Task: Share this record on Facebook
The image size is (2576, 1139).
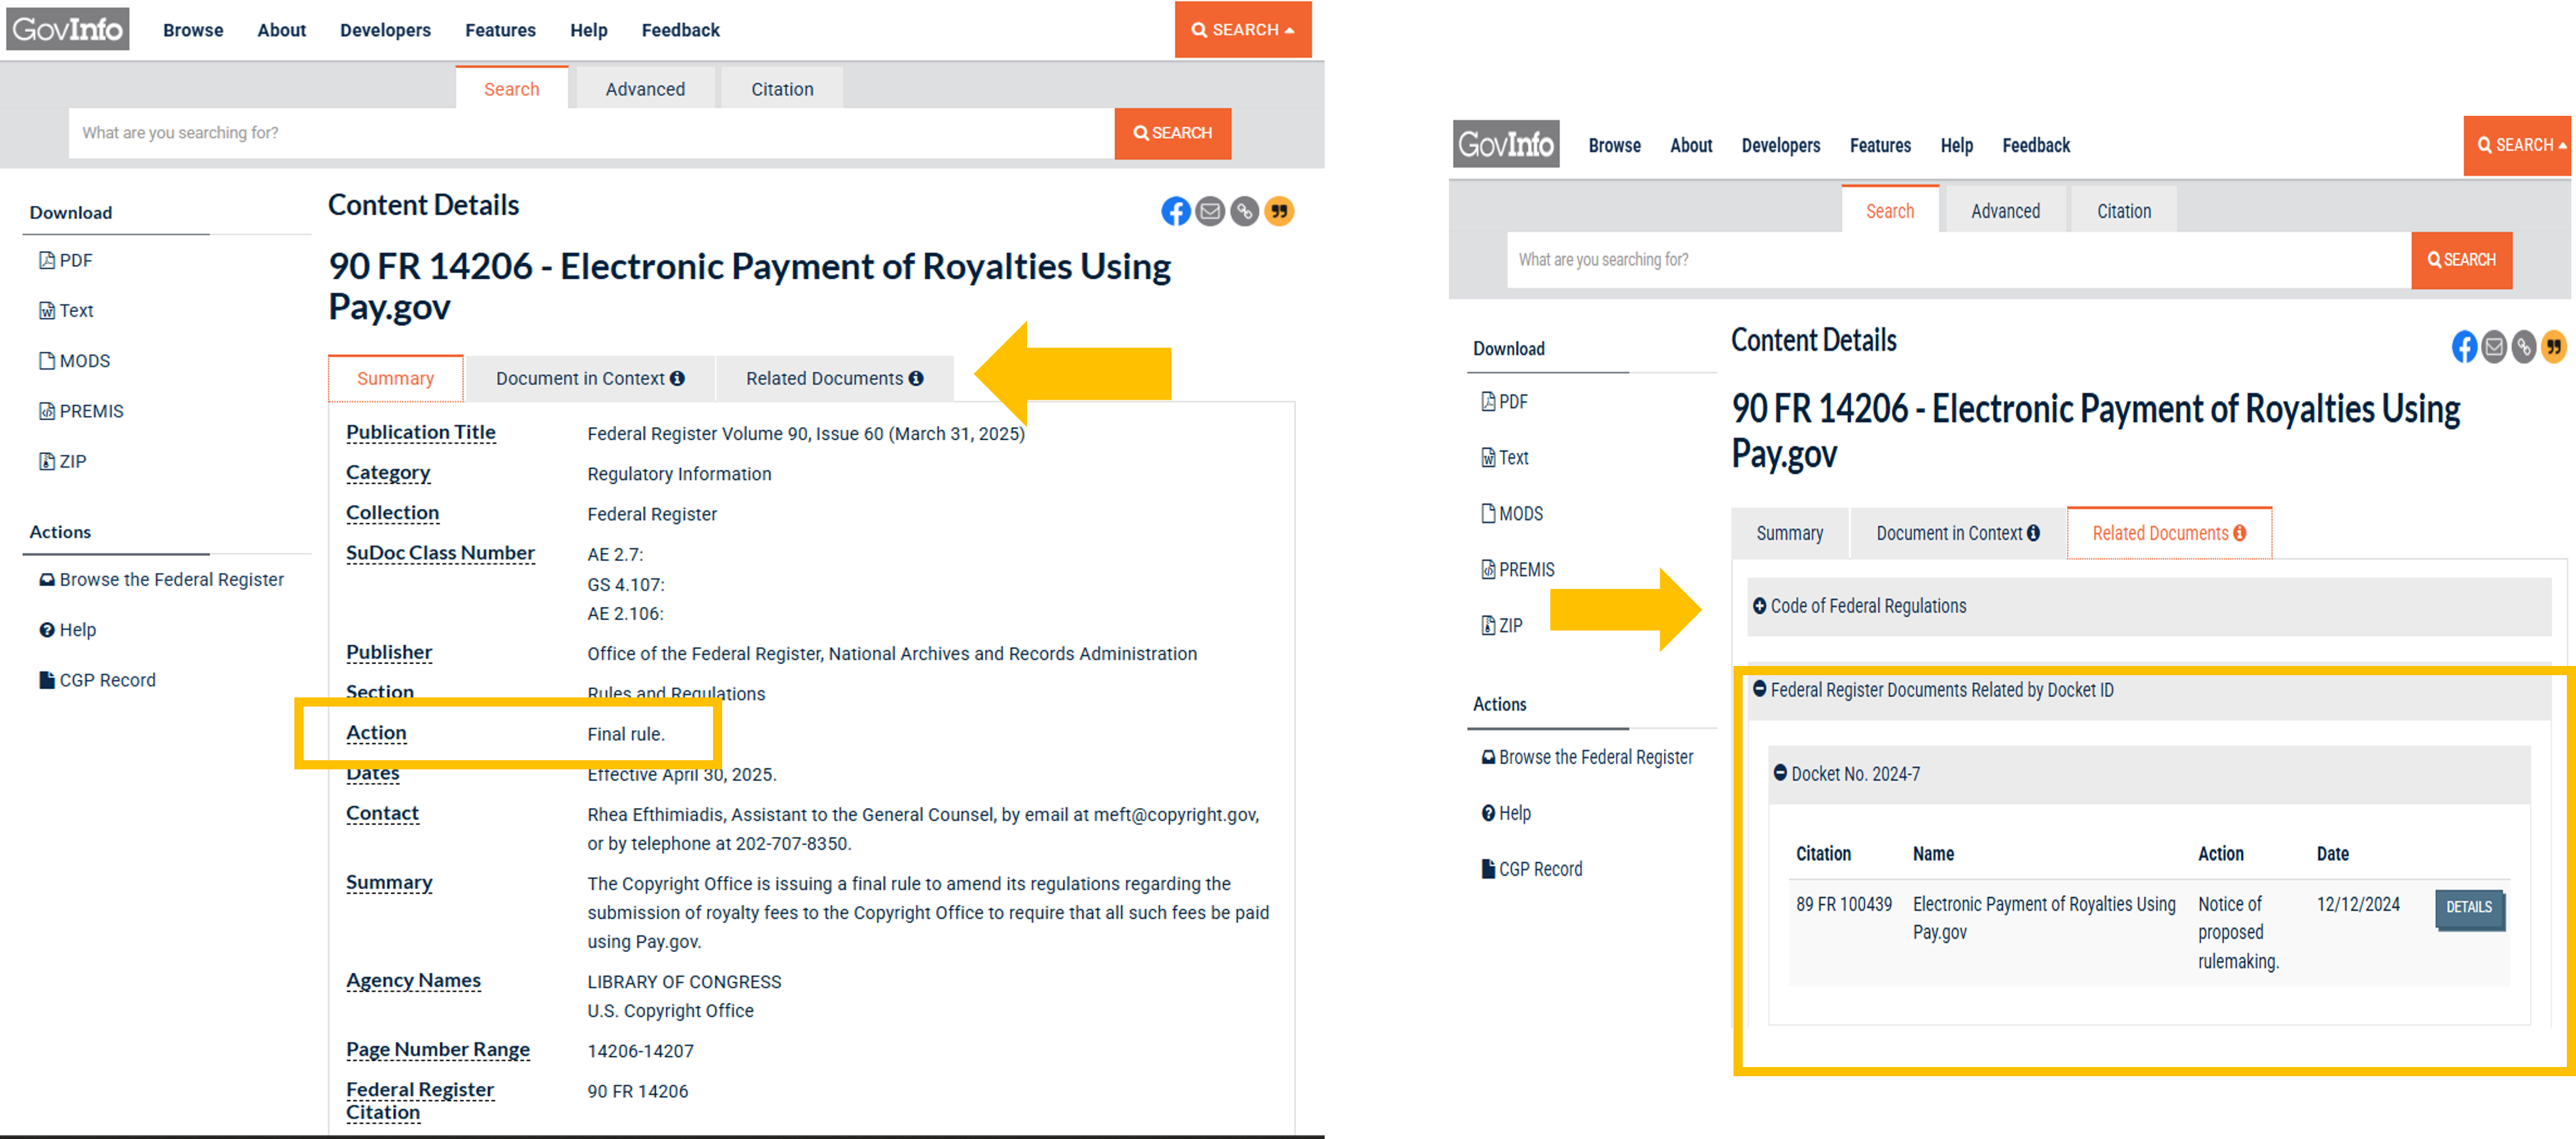Action: [1176, 211]
